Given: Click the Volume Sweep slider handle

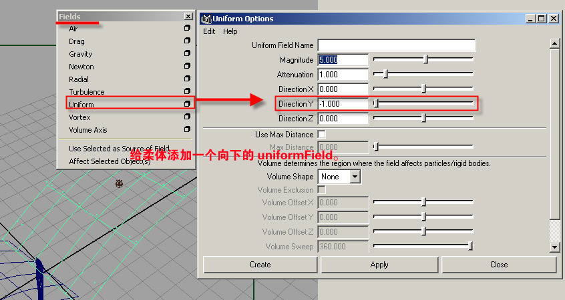Looking at the screenshot, I should [x=470, y=246].
